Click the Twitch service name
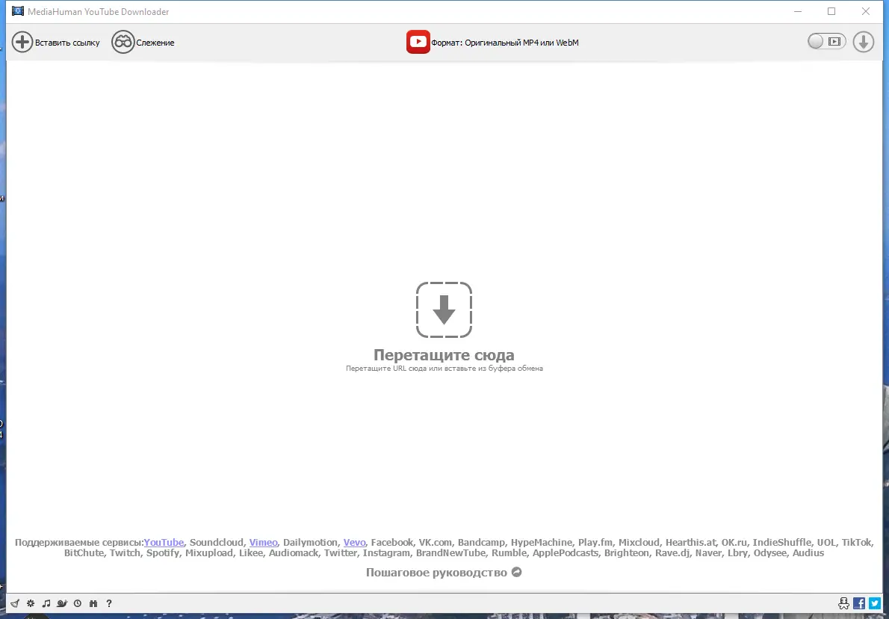This screenshot has height=619, width=889. 125,552
